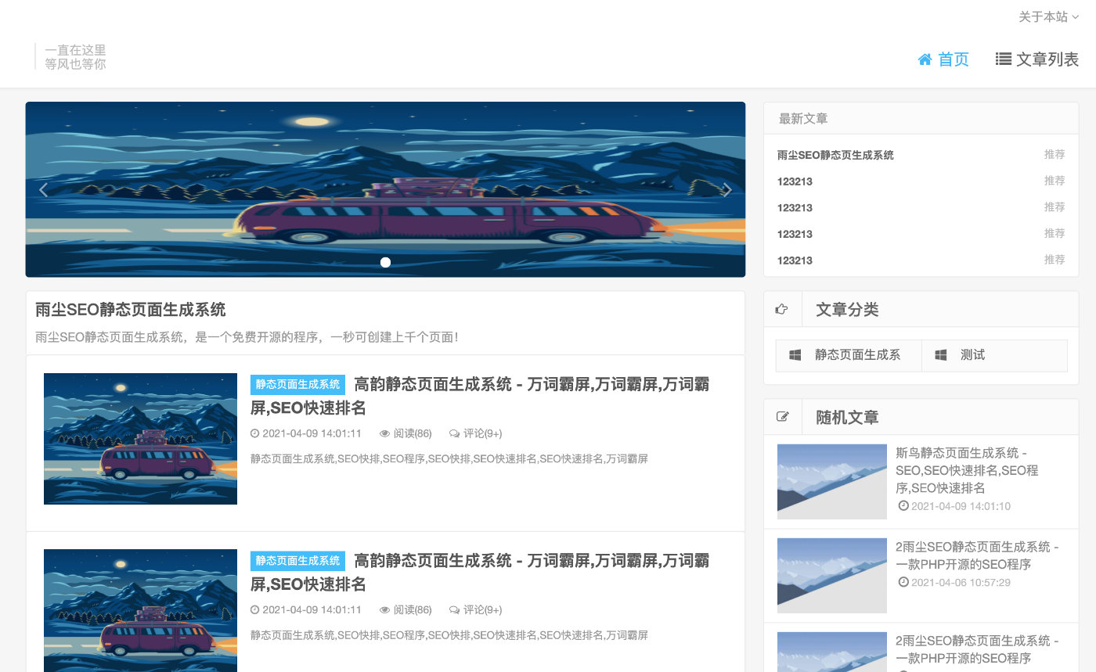Open random article 斯鸟静态页面生成系统
Viewport: 1096px width, 672px height.
pos(967,470)
